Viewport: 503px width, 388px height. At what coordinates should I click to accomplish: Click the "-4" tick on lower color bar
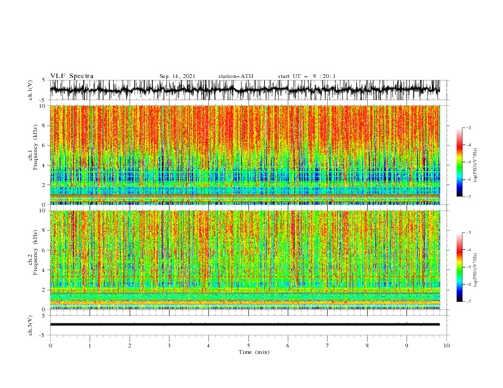click(469, 250)
